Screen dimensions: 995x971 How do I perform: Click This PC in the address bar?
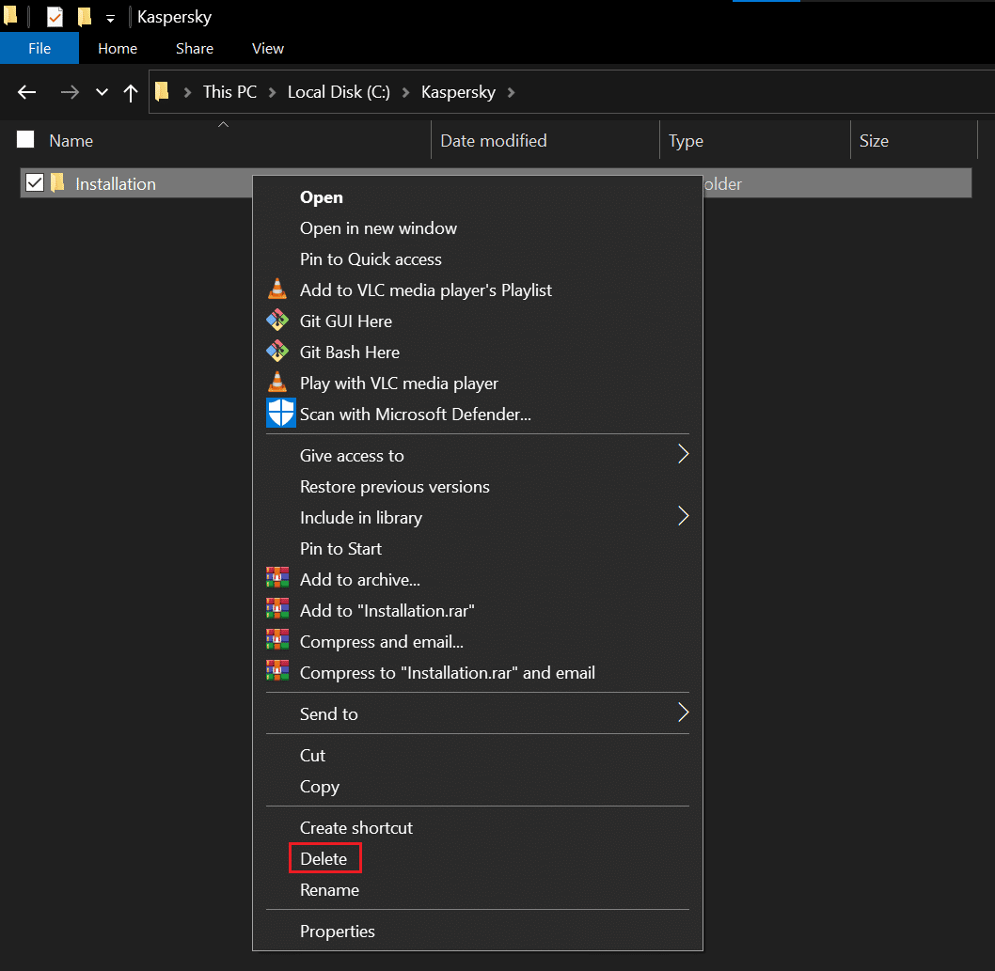pyautogui.click(x=229, y=92)
